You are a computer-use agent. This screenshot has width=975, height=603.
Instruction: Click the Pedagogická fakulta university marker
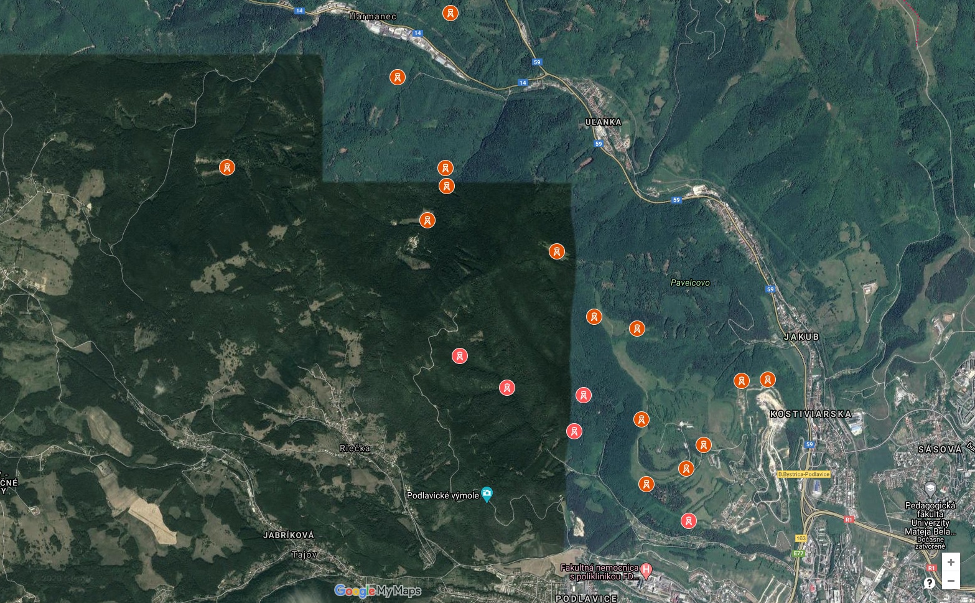click(x=930, y=488)
